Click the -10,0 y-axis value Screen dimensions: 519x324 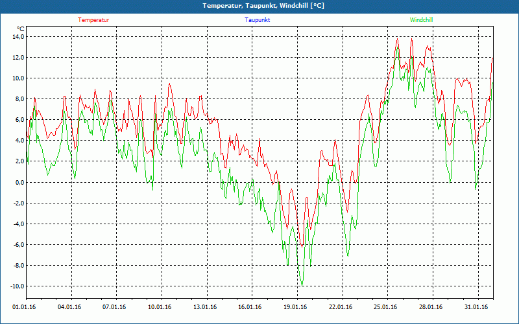[18, 286]
